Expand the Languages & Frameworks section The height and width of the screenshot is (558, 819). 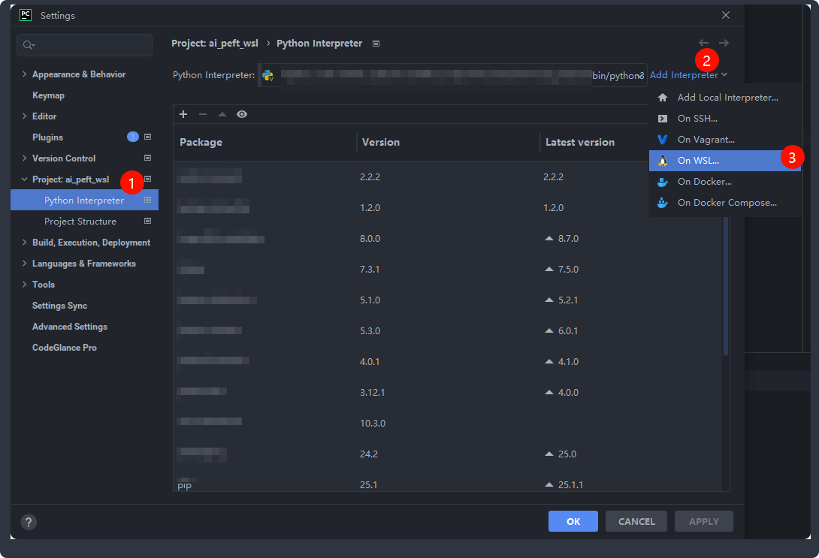[24, 263]
